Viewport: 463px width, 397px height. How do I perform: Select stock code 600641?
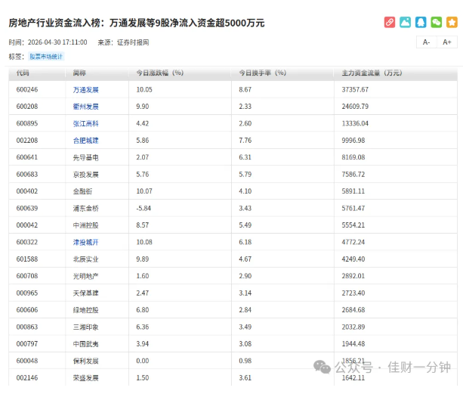[x=27, y=157]
